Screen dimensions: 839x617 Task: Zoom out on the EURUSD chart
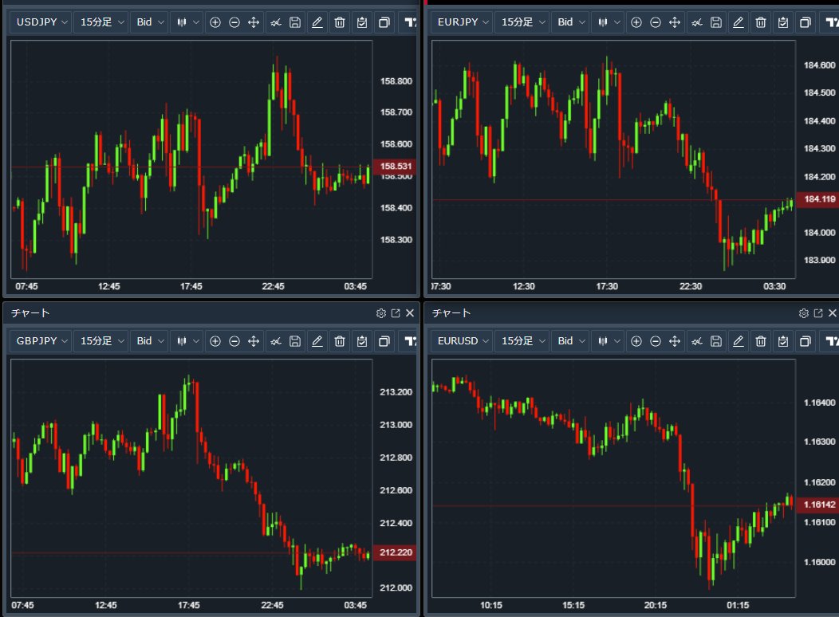[656, 341]
